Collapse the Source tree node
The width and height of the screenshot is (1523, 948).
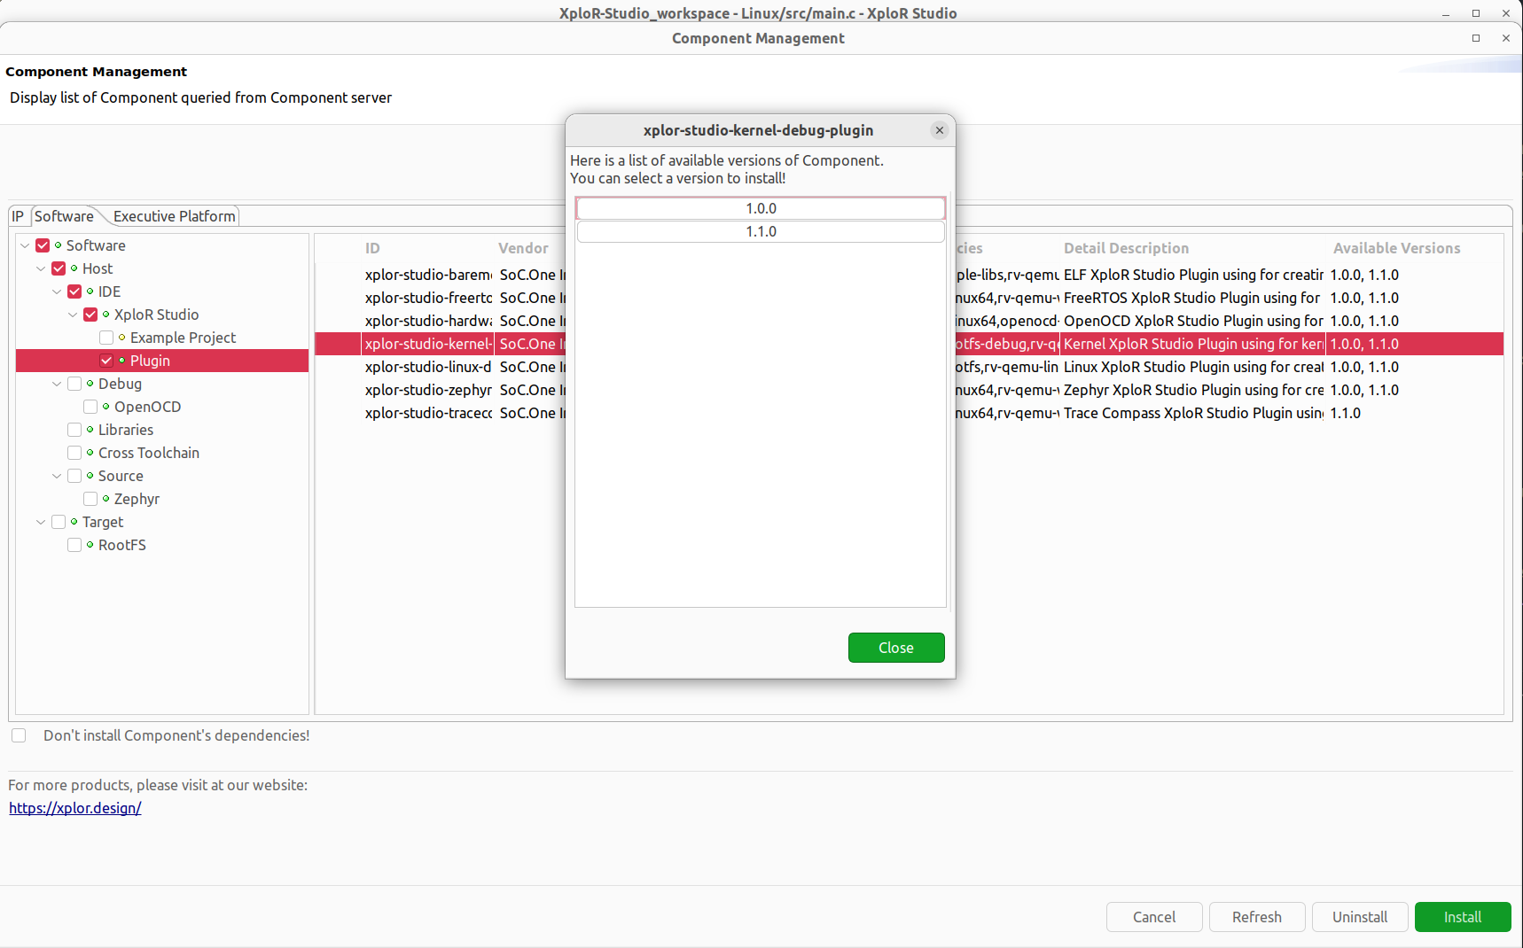[57, 476]
